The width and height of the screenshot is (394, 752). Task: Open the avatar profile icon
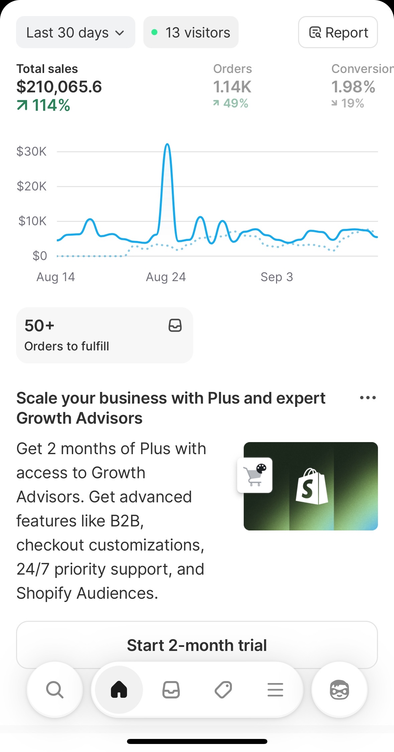[339, 689]
